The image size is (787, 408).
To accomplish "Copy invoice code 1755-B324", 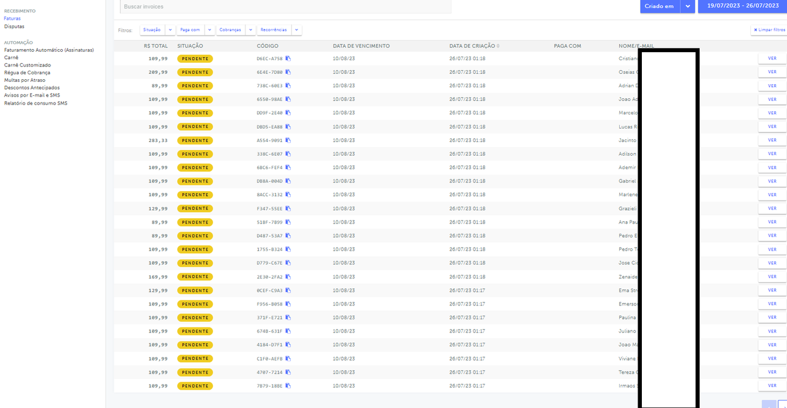I will [x=288, y=249].
